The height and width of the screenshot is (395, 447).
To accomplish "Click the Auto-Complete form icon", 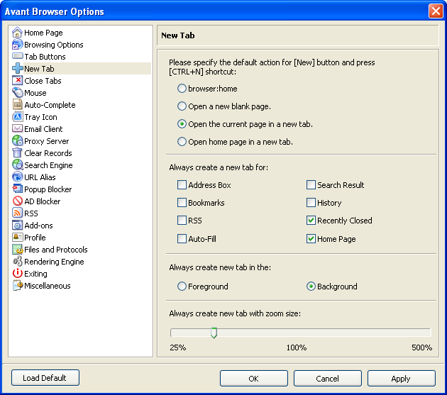I will 17,104.
